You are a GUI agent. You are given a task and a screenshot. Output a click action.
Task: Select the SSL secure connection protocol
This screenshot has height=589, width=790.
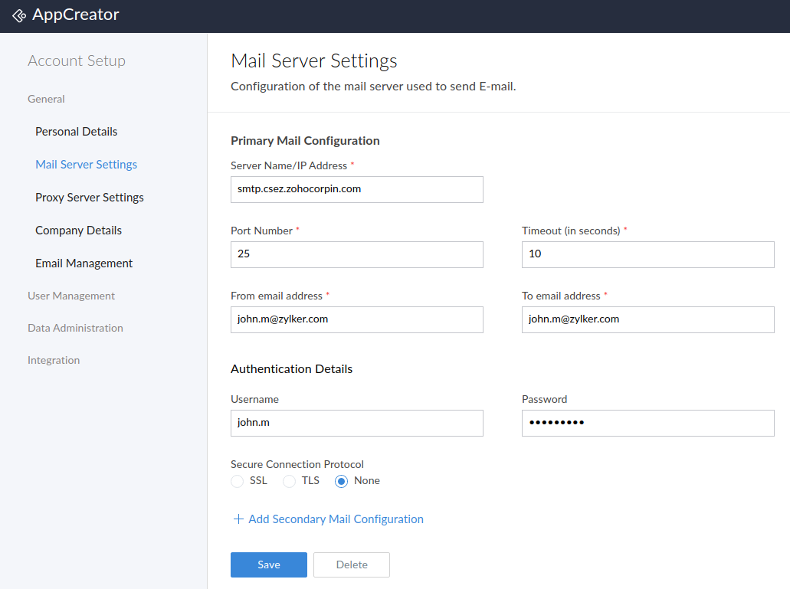[237, 481]
